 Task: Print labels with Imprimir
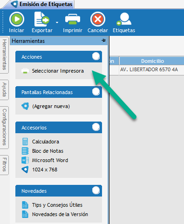[x=73, y=22]
